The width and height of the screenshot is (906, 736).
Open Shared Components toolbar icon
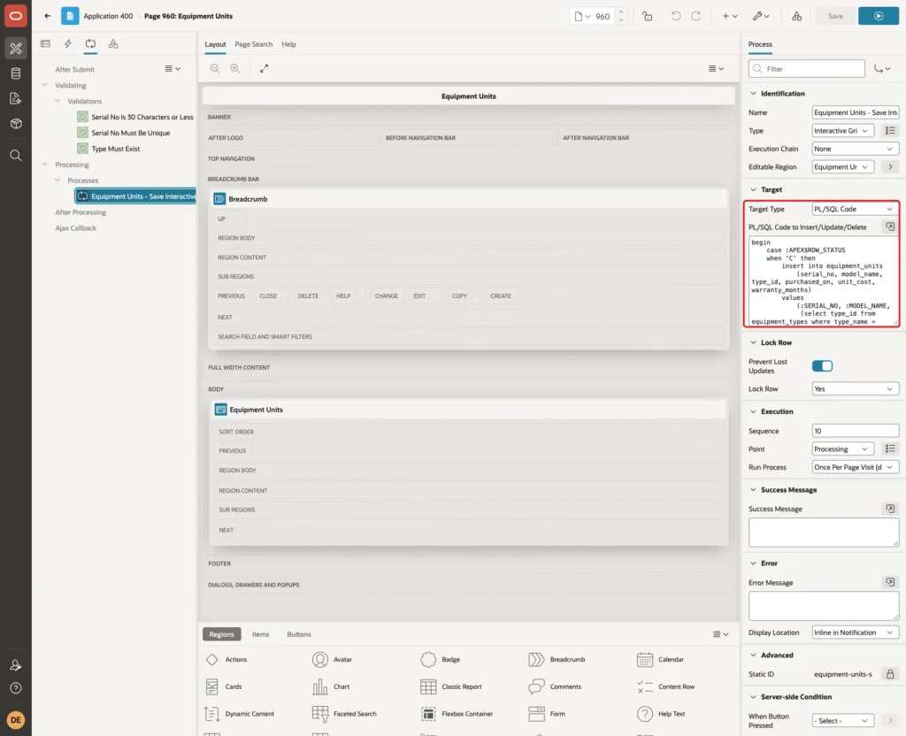[x=796, y=16]
